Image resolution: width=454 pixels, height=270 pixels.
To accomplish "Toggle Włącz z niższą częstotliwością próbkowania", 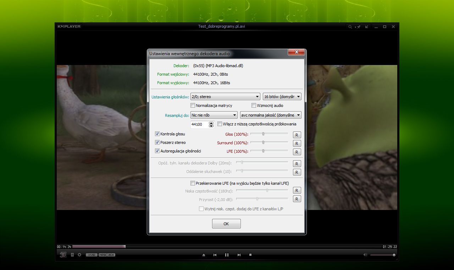I will (220, 124).
